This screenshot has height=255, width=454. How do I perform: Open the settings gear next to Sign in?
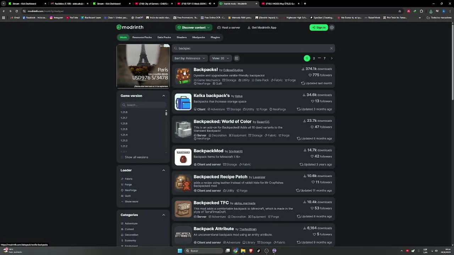(x=332, y=27)
